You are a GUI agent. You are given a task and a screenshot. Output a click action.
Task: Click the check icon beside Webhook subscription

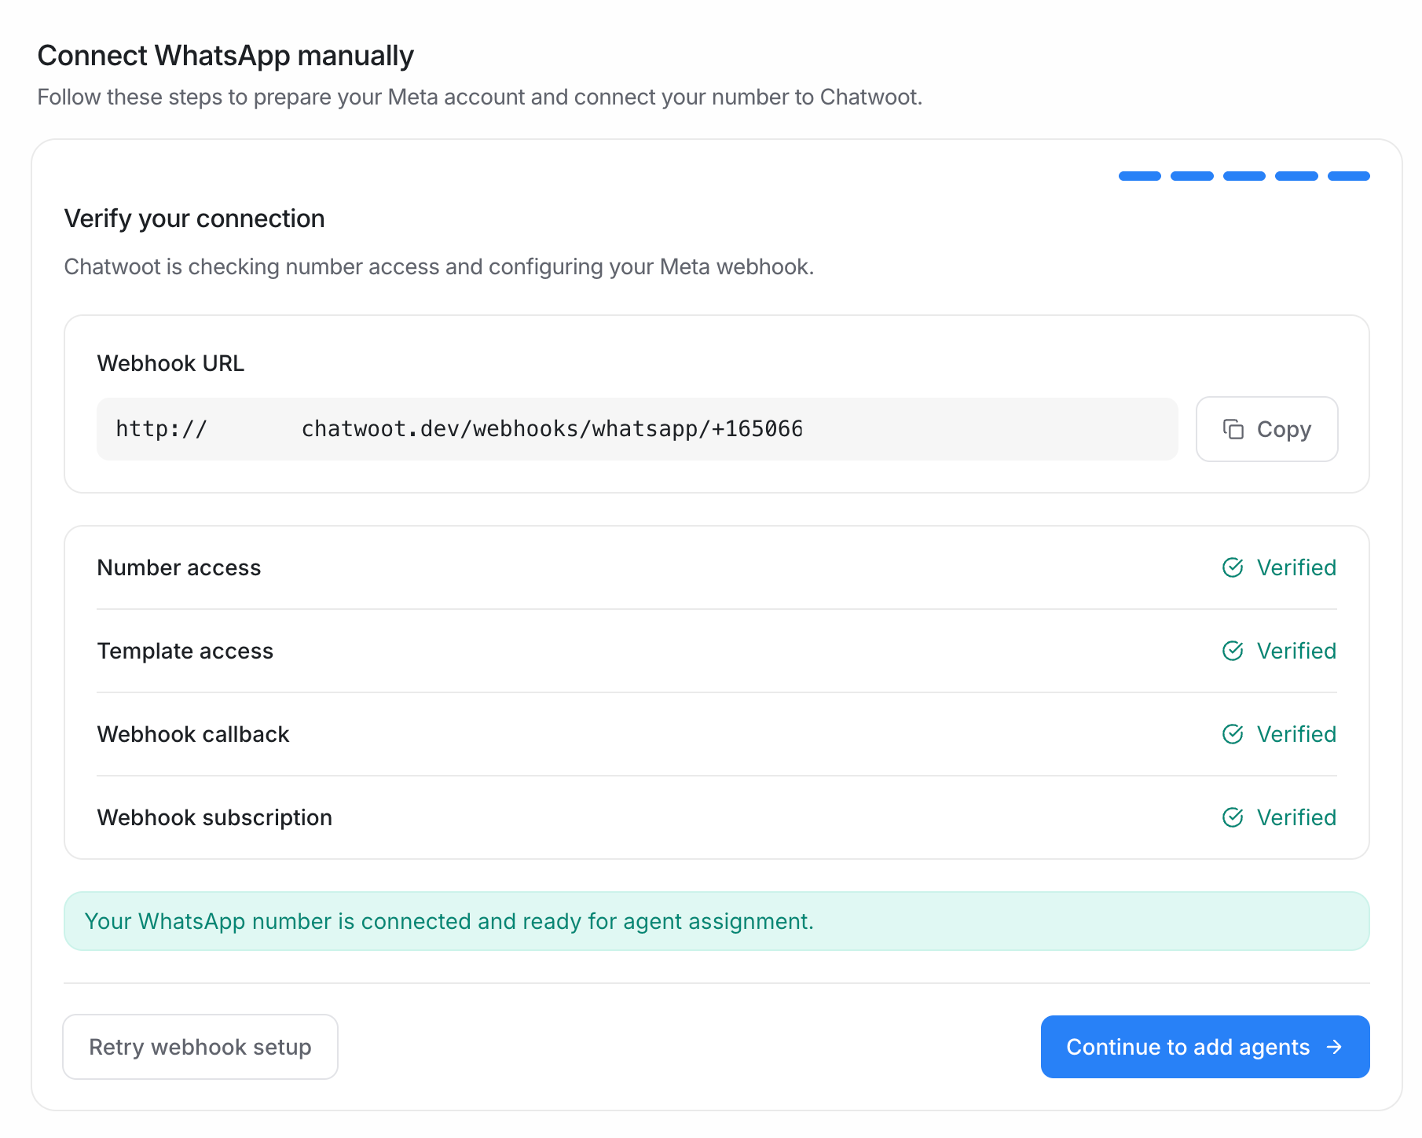[1233, 817]
